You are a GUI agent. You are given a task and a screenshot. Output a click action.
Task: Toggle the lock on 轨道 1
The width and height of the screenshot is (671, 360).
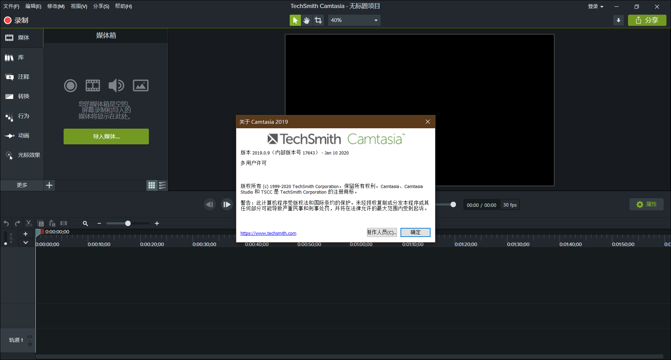pyautogui.click(x=30, y=344)
